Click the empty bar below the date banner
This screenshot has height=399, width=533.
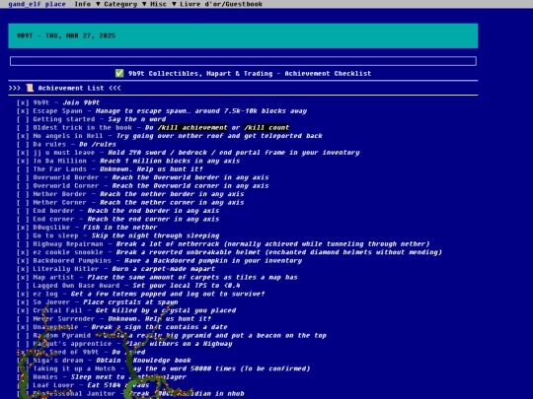[243, 61]
